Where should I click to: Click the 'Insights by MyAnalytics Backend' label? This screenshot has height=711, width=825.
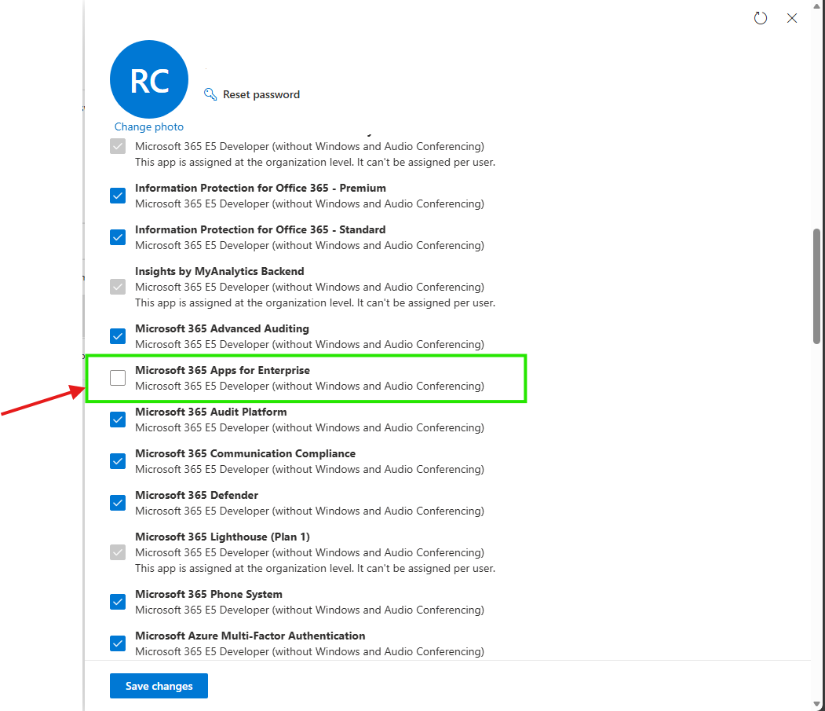[220, 271]
